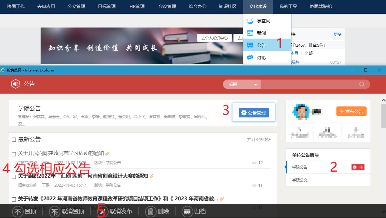
Task: Click the 更多 link in ranking panel
Action: [338, 34]
